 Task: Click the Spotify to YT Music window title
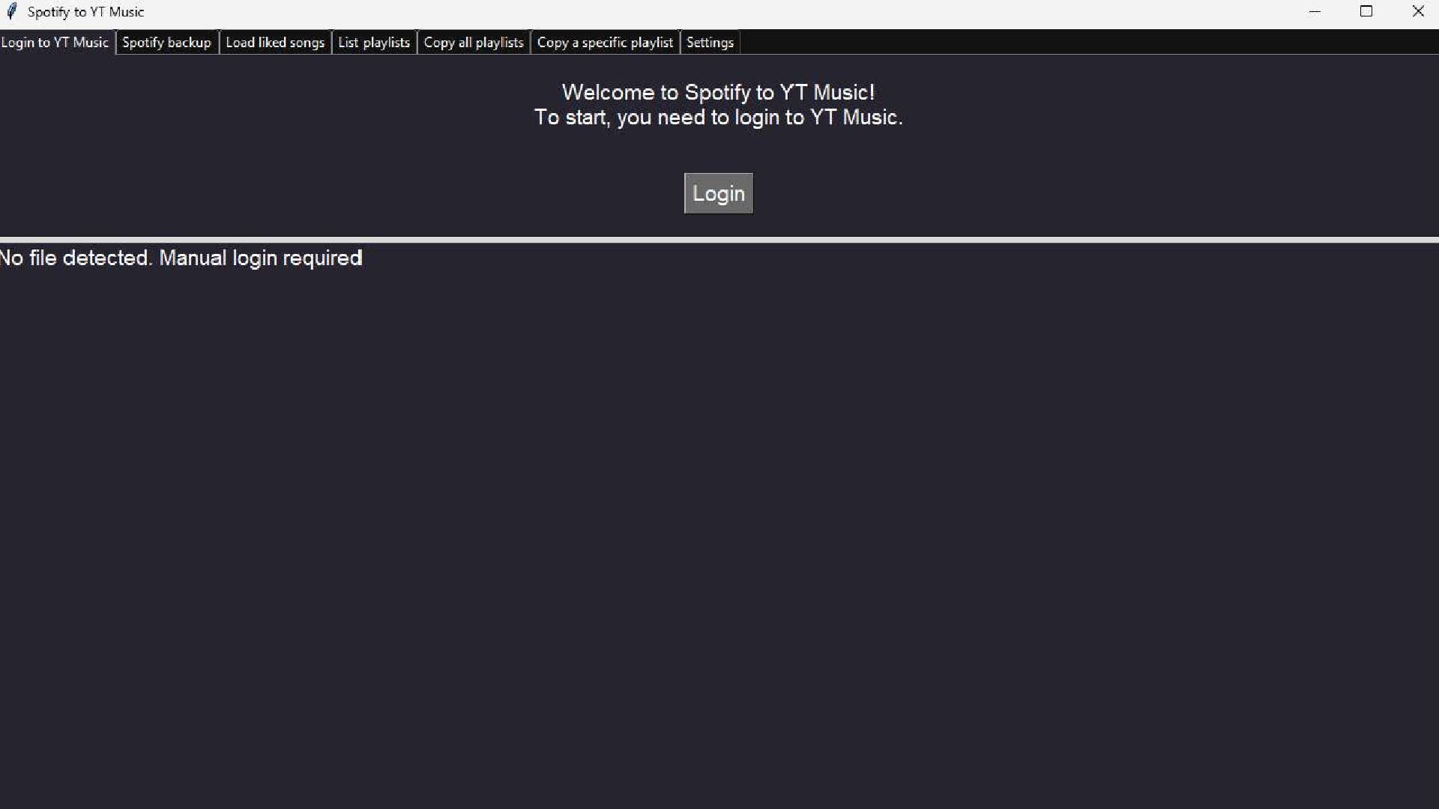85,12
